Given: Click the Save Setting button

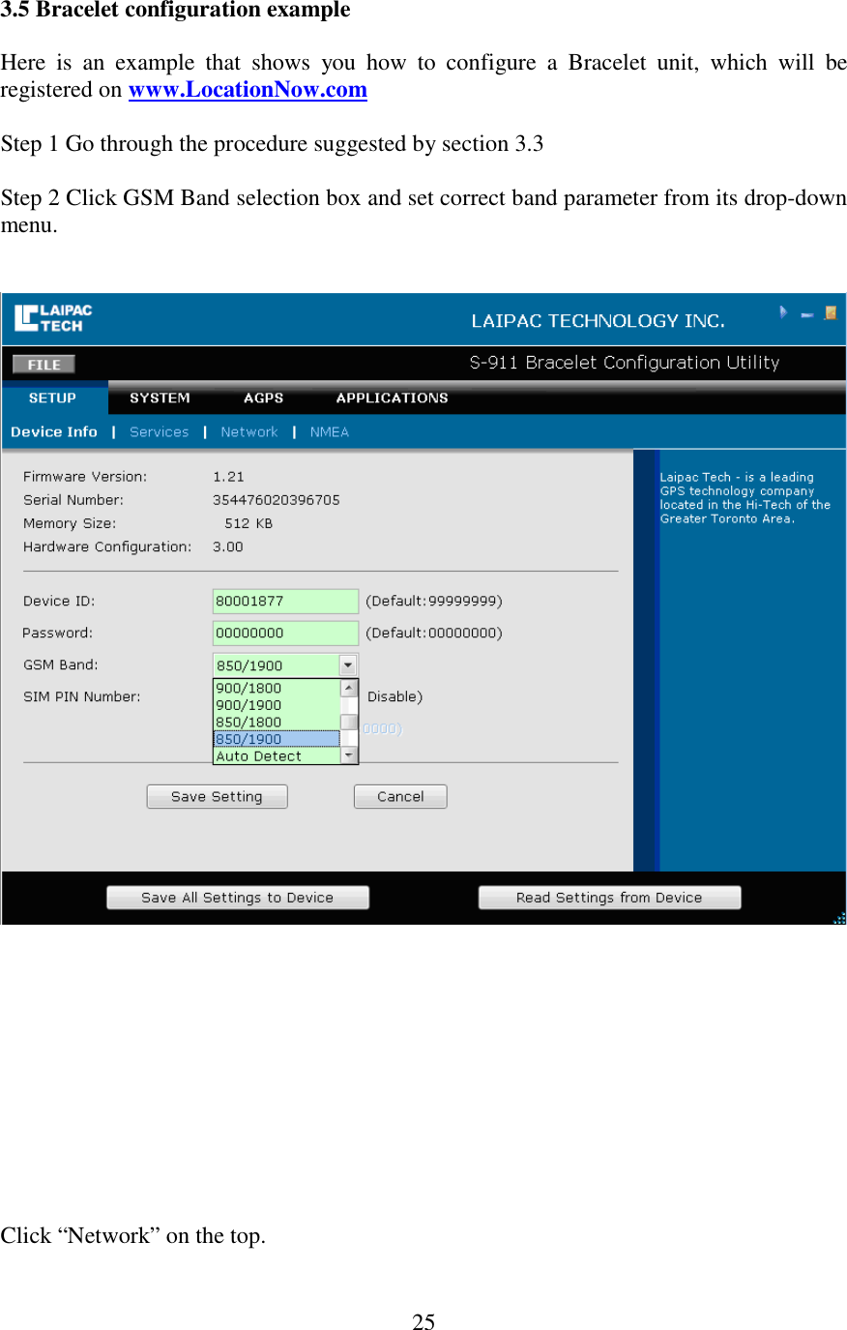Looking at the screenshot, I should point(217,796).
